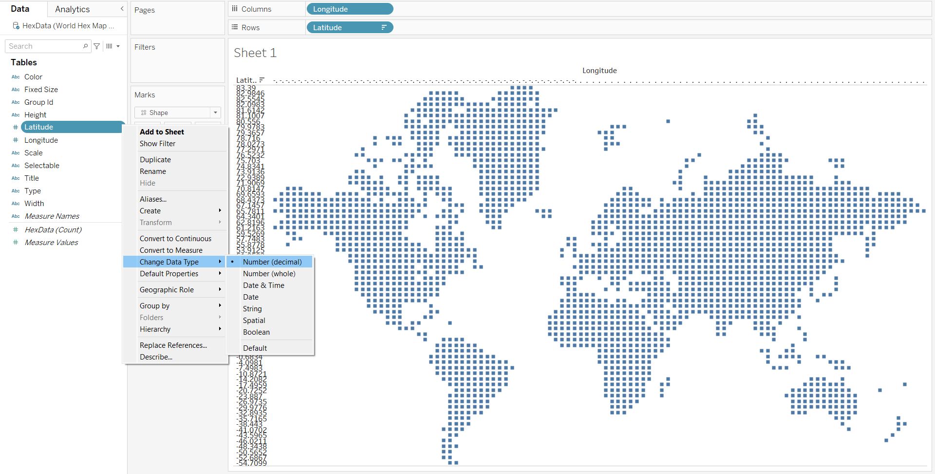Choose Convert to Continuous
Image resolution: width=935 pixels, height=474 pixels.
point(175,239)
